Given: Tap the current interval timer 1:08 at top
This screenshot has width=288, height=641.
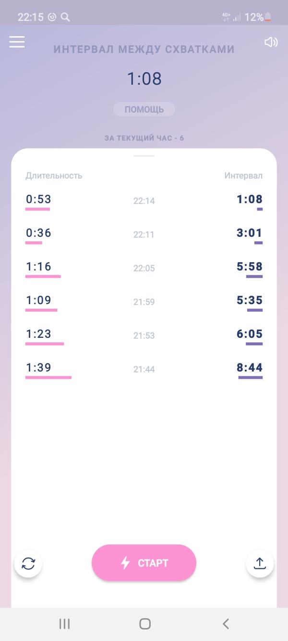Looking at the screenshot, I should [x=144, y=78].
